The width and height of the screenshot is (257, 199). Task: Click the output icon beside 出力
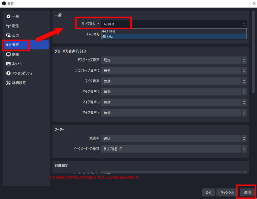click(x=8, y=35)
